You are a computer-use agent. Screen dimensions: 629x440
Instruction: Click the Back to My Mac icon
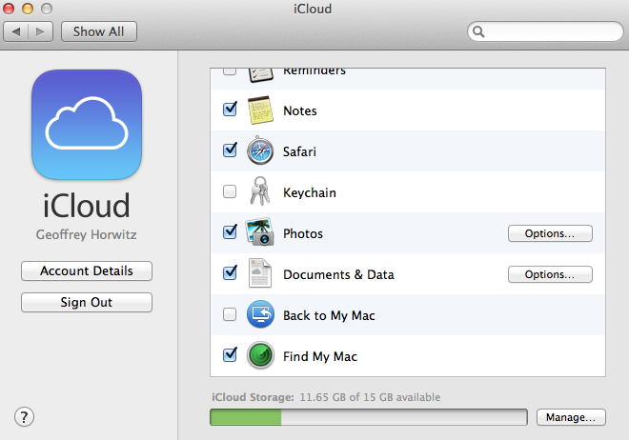click(x=260, y=314)
